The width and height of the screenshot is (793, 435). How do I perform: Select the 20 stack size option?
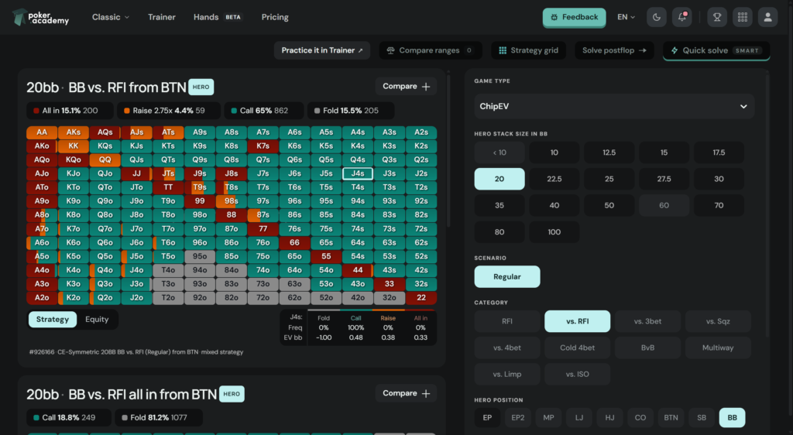[499, 179]
